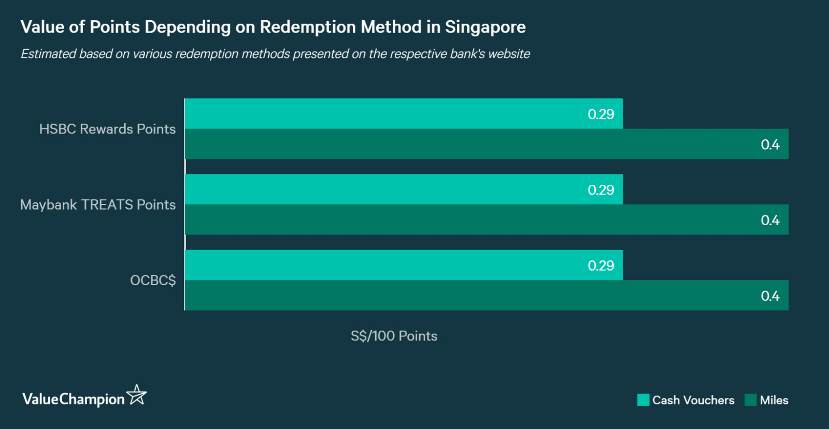Click the OCBC$ axis label
This screenshot has width=829, height=429.
point(153,280)
